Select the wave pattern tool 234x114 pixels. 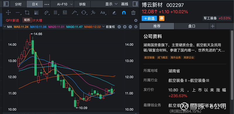pyautogui.click(x=75, y=13)
